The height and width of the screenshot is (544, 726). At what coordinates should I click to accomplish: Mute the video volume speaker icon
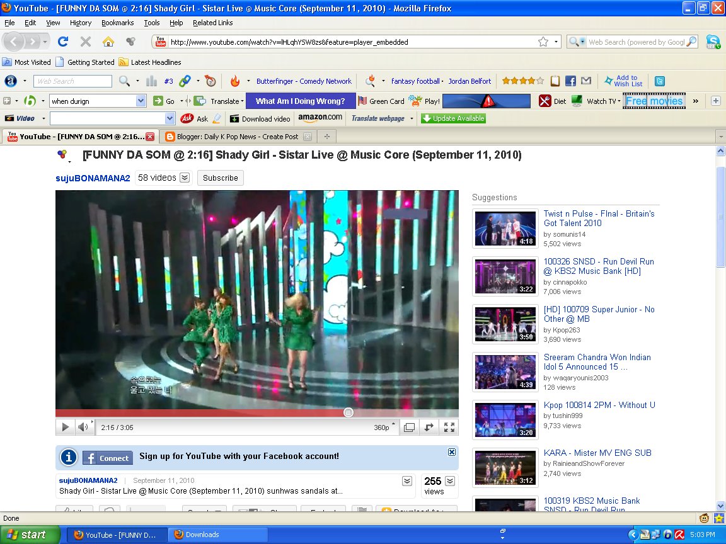[83, 427]
